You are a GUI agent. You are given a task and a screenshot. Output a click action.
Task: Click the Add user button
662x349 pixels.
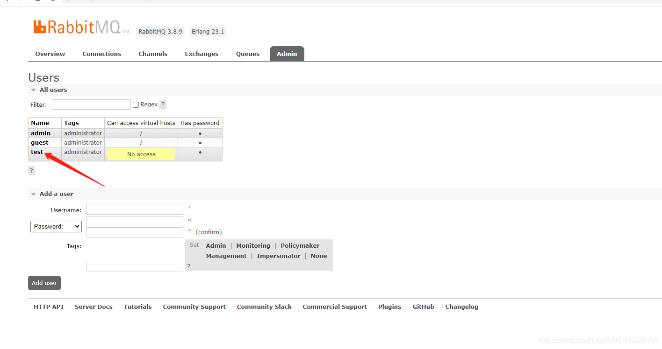pyautogui.click(x=44, y=283)
